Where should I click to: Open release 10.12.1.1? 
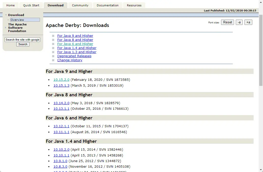tap(61, 126)
